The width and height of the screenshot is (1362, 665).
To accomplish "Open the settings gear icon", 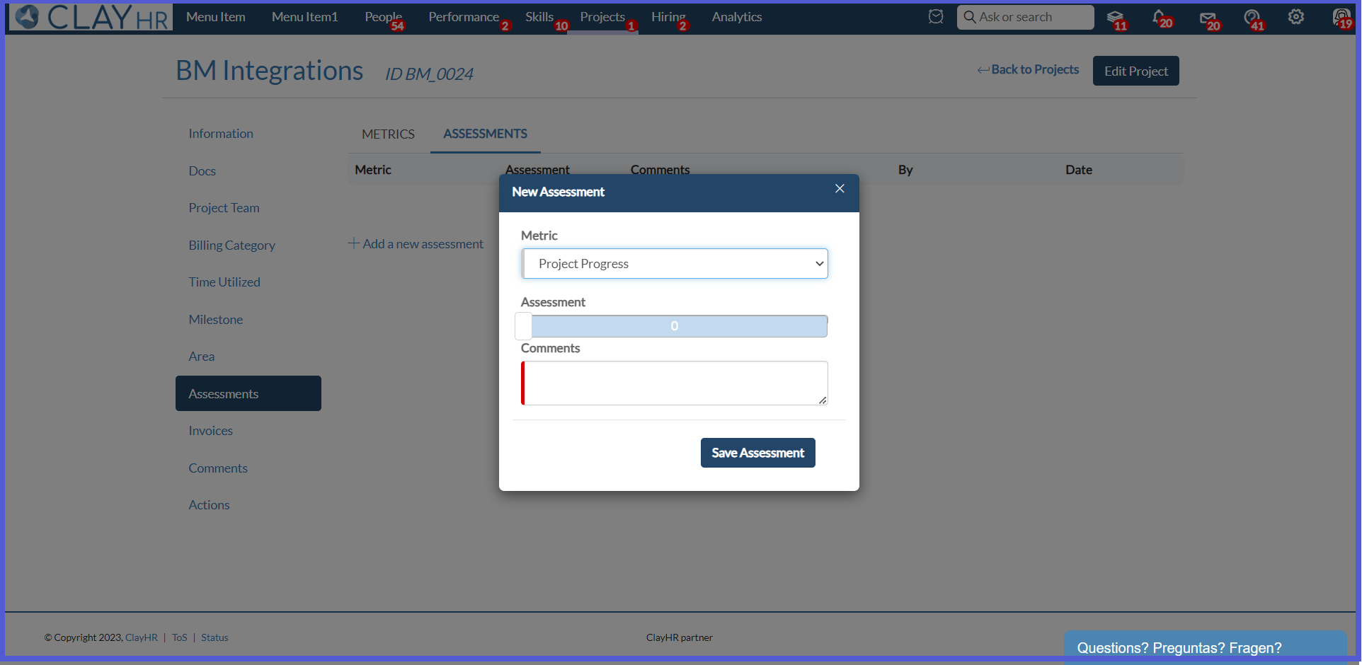I will (1296, 16).
